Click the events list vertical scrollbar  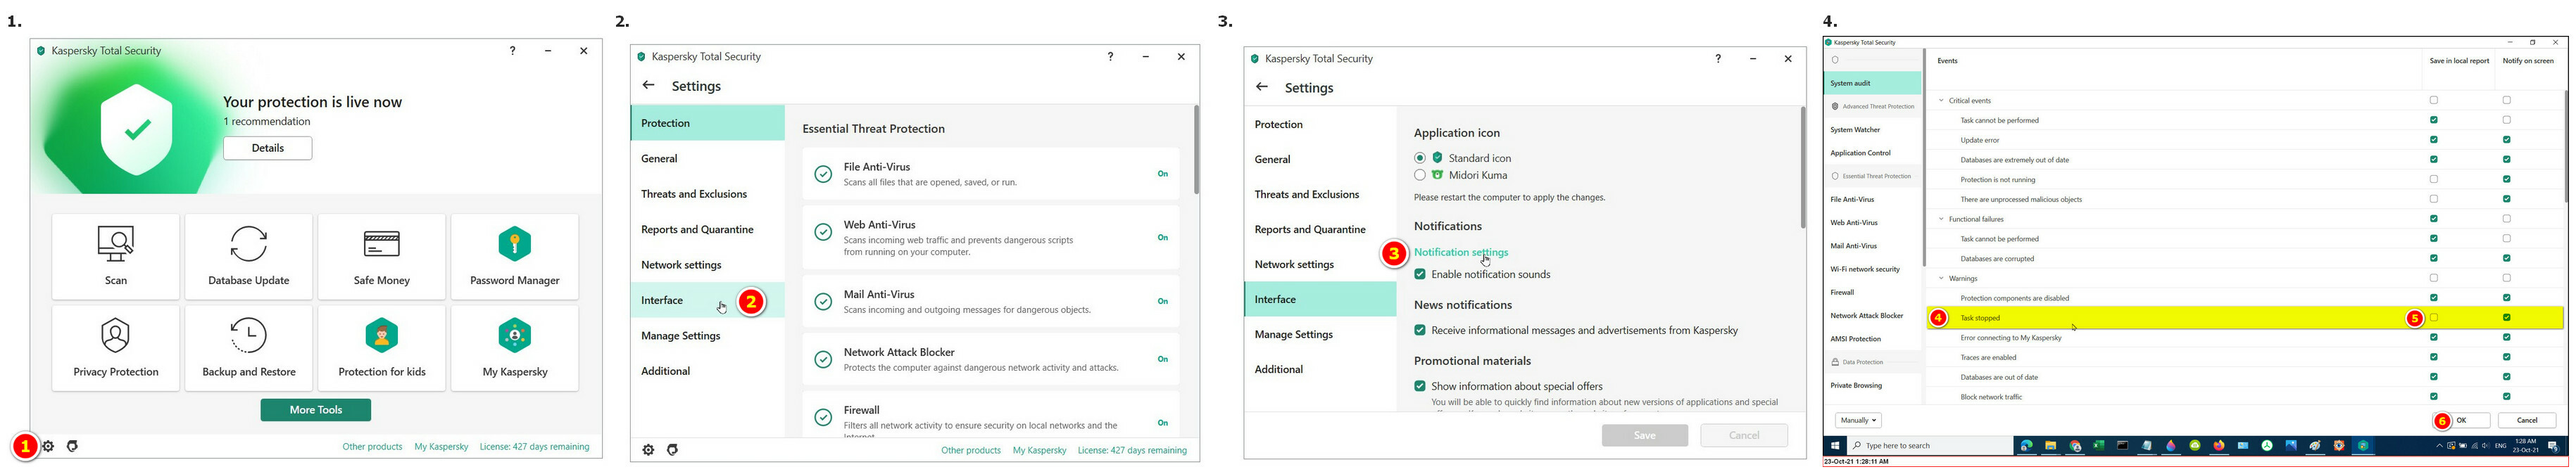[x=2566, y=146]
